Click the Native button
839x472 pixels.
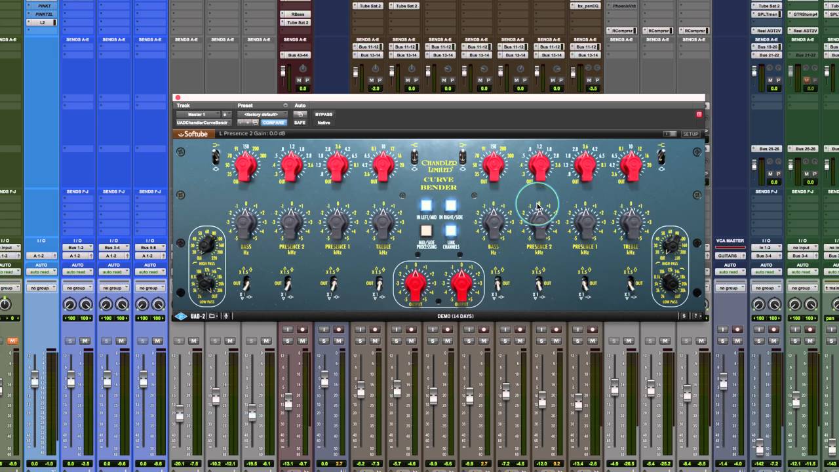click(x=324, y=123)
